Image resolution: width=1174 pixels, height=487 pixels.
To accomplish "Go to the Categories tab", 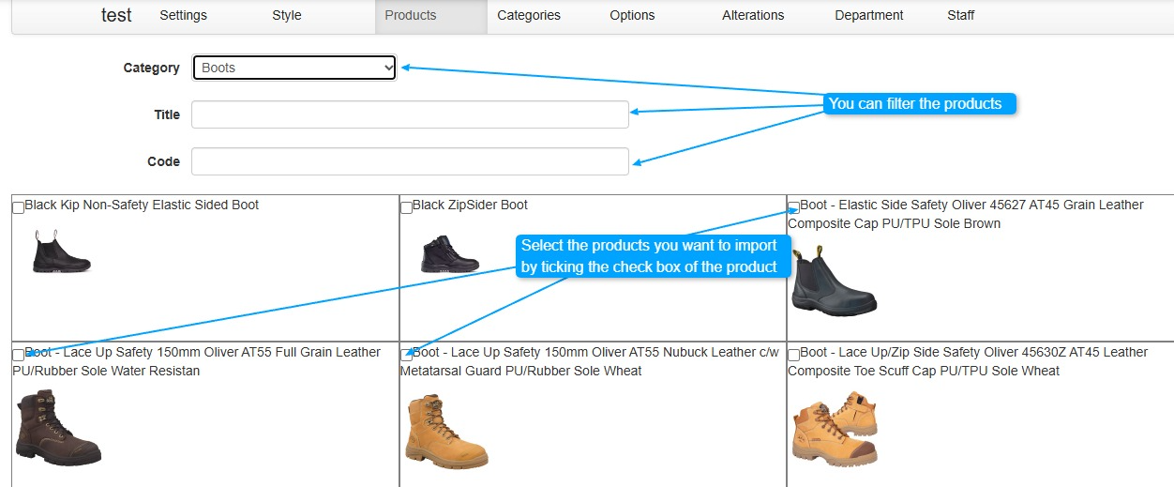I will click(529, 15).
